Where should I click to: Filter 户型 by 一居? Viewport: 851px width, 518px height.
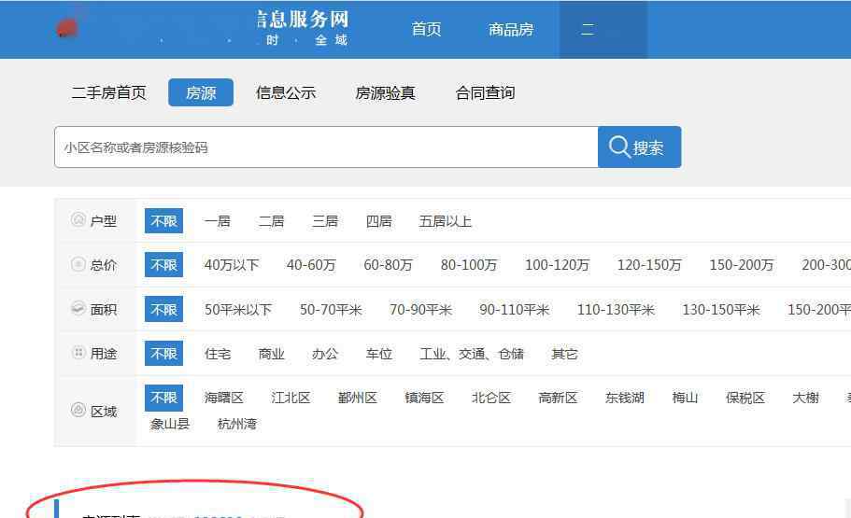[x=218, y=221]
